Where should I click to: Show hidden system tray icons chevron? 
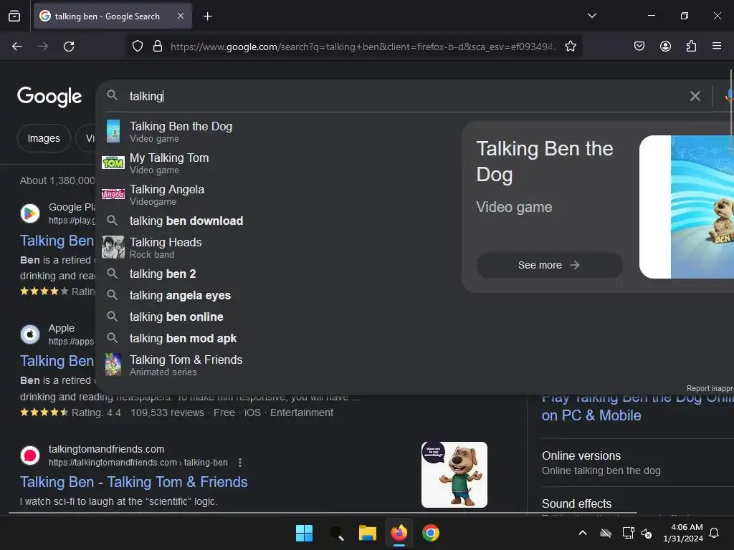pyautogui.click(x=583, y=533)
